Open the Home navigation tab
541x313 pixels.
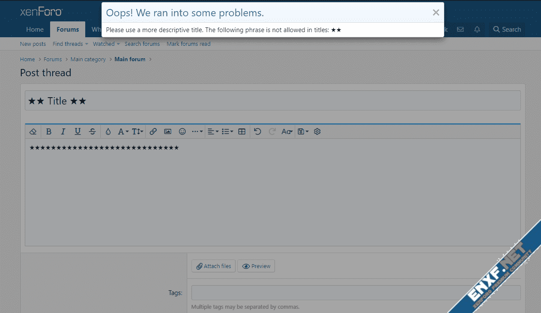[x=35, y=30]
